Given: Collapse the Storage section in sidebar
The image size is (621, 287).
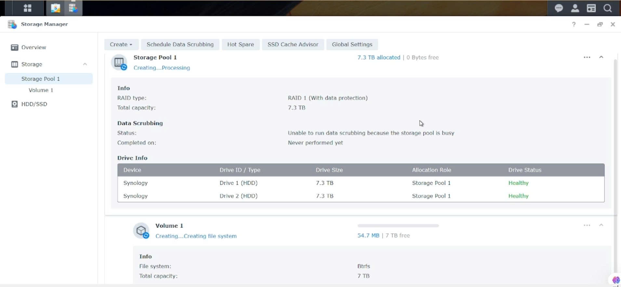Looking at the screenshot, I should 85,64.
